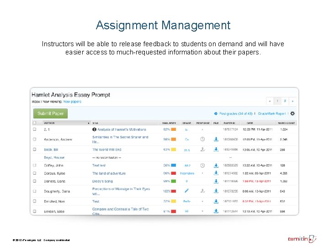The width and height of the screenshot is (329, 247).
Task: Click the Incomplete grade for Corpus, Kylee
Action: point(187,173)
